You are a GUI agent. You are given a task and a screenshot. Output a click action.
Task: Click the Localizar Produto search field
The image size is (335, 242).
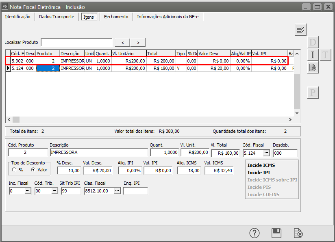pyautogui.click(x=76, y=43)
